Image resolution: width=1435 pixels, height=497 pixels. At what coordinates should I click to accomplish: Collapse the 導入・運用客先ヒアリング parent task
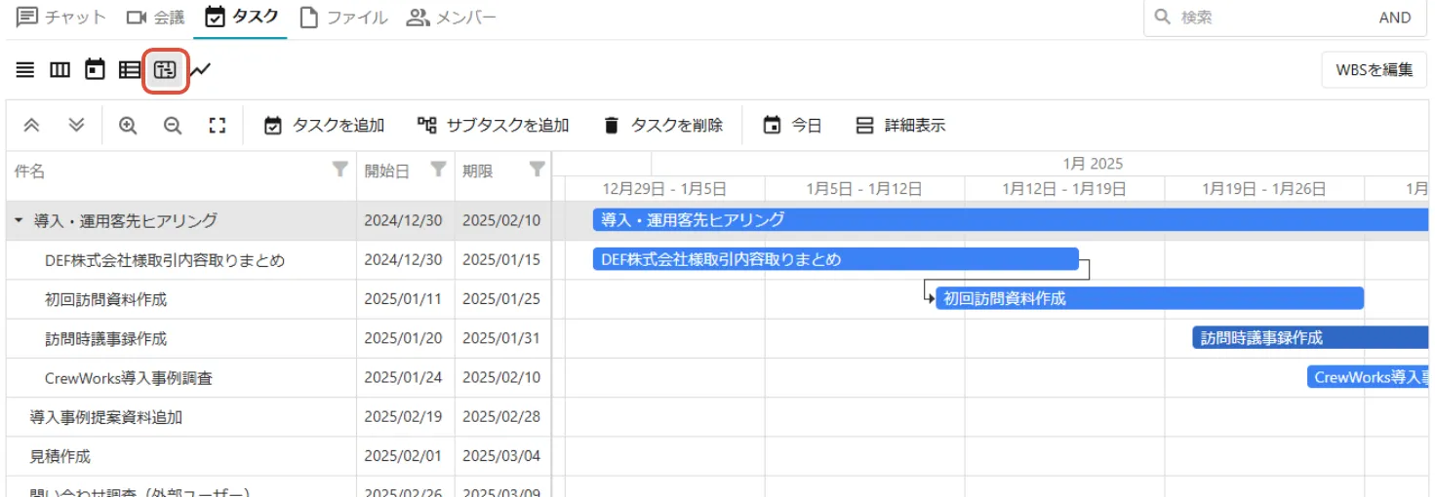(19, 221)
